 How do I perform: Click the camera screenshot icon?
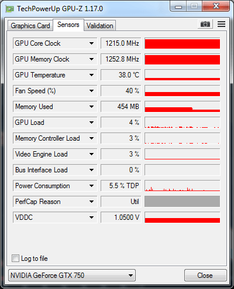(x=205, y=24)
